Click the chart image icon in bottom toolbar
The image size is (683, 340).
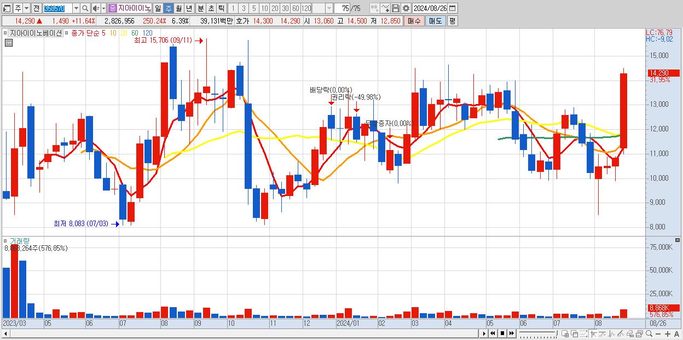pos(639,333)
